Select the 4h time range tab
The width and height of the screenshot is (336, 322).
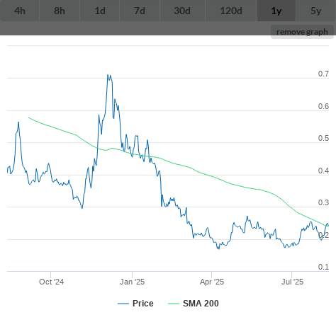coord(20,11)
